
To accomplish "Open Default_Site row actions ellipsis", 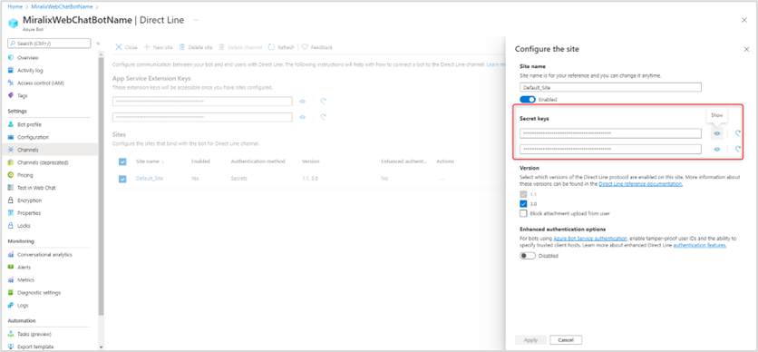I will point(442,179).
